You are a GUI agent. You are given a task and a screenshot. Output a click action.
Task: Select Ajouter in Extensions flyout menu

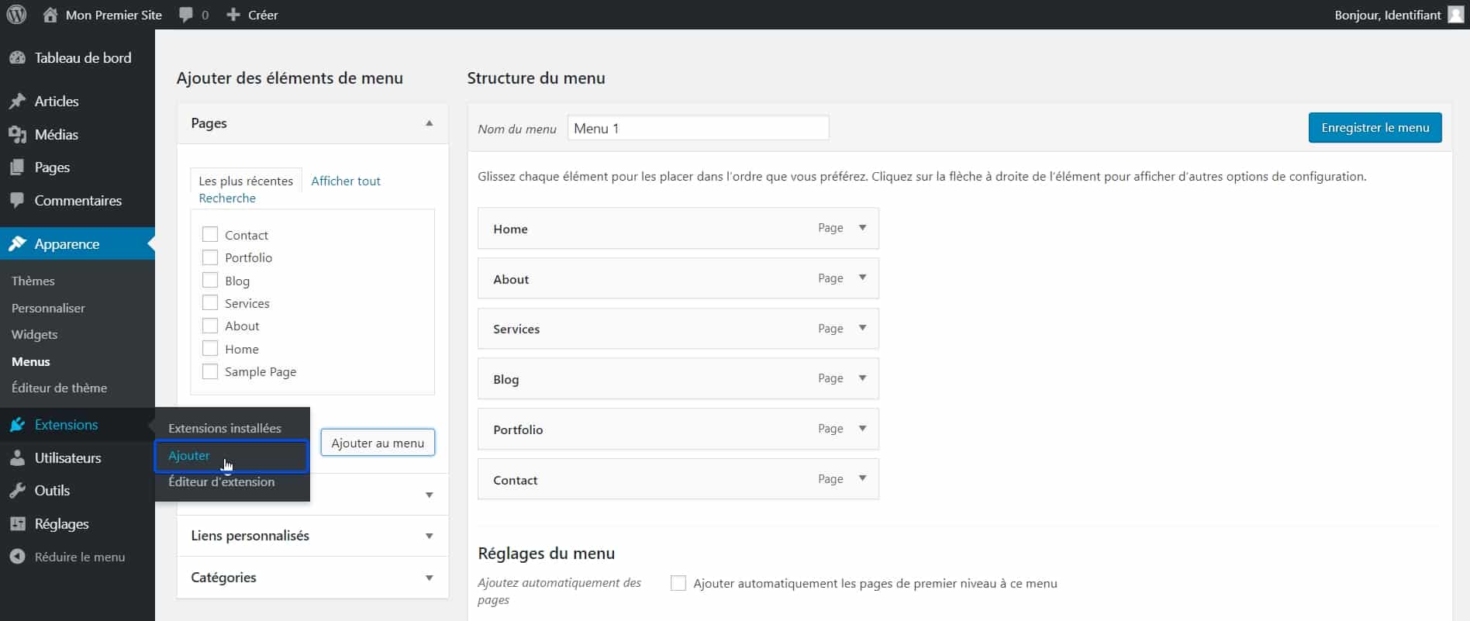[x=189, y=456]
